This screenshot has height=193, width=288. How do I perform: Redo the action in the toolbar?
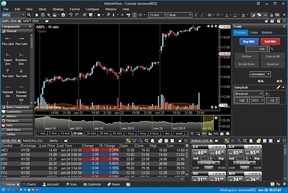click(77, 15)
